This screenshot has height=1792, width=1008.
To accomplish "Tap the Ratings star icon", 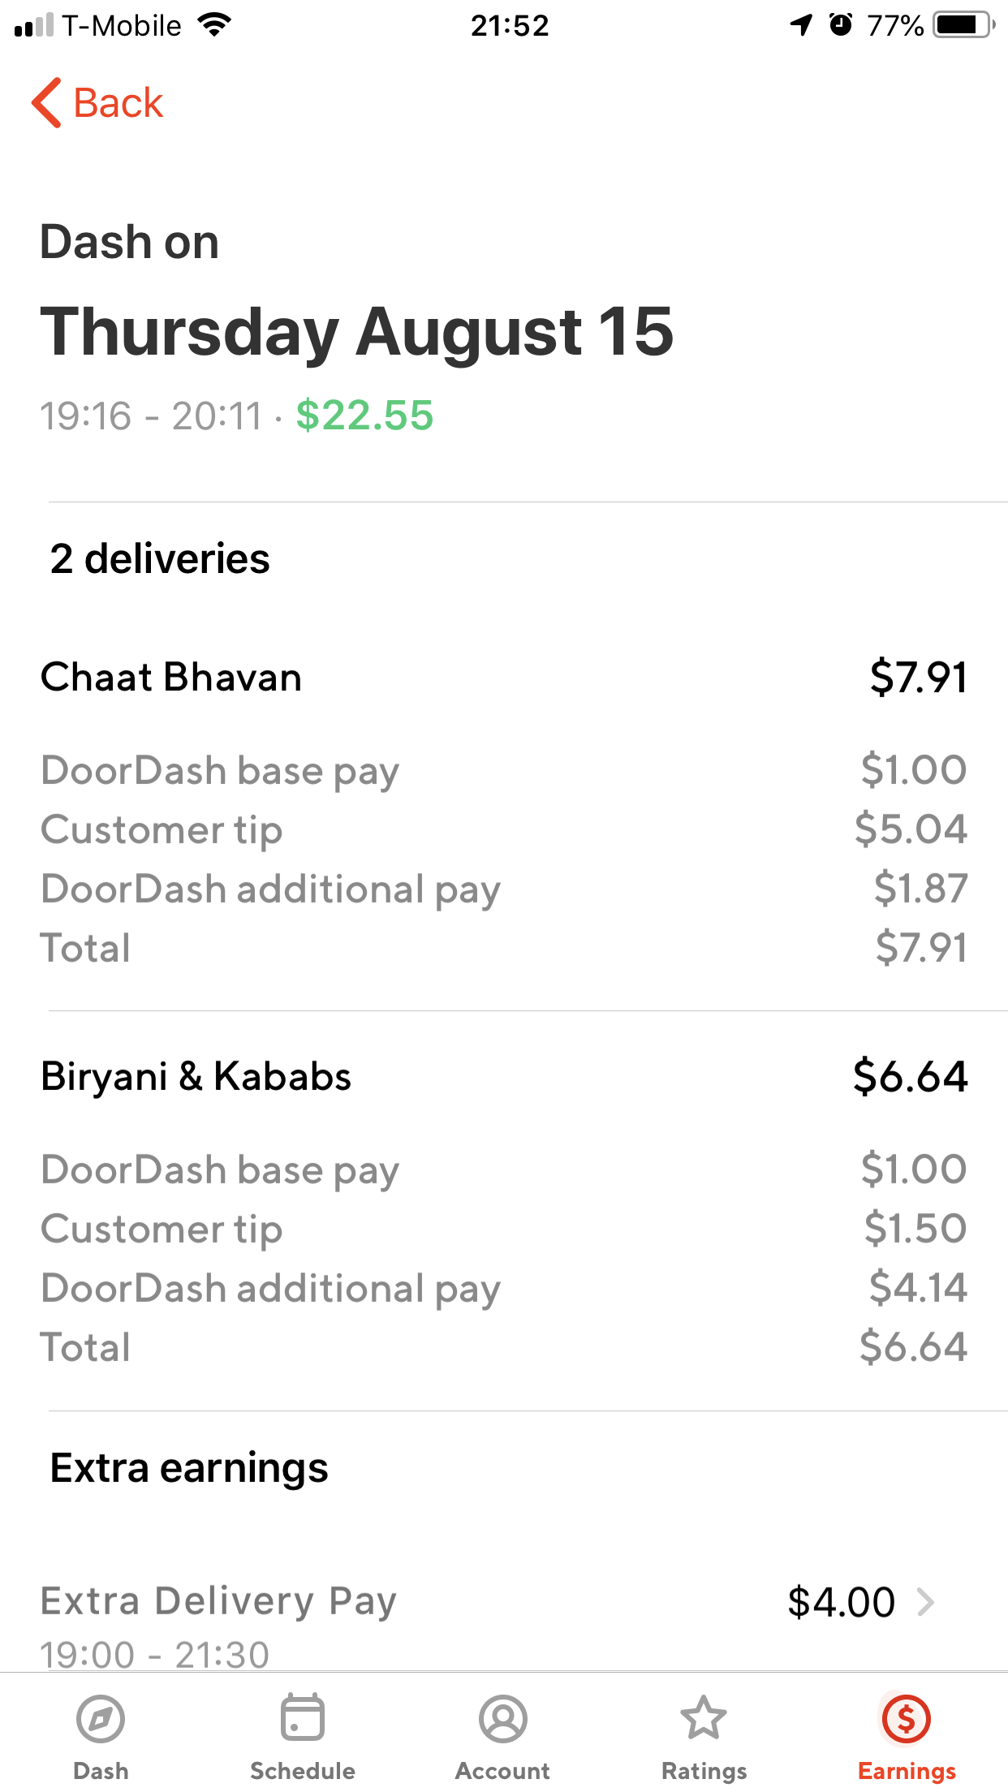I will (x=703, y=1718).
